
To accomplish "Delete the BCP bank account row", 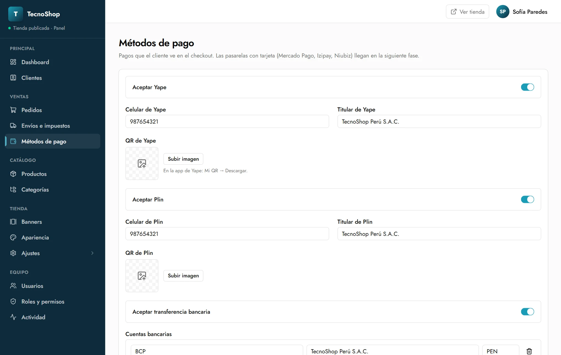I will (529, 351).
